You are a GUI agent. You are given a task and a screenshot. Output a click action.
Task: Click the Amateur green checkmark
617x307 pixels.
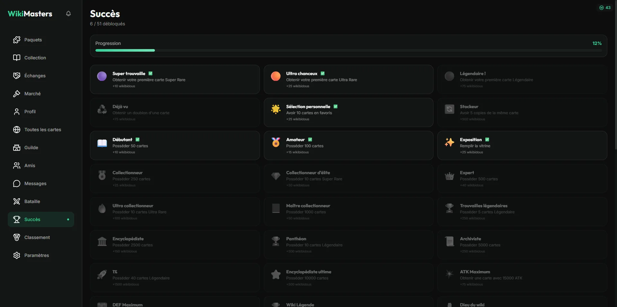pos(310,140)
